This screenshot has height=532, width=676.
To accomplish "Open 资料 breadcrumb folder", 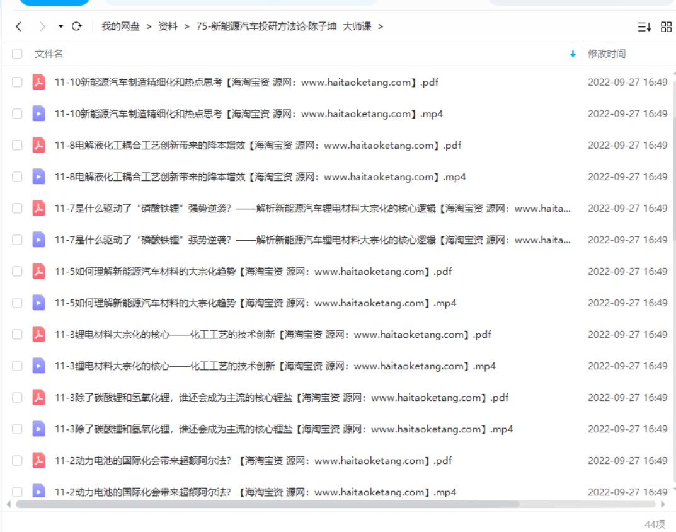I will point(168,26).
